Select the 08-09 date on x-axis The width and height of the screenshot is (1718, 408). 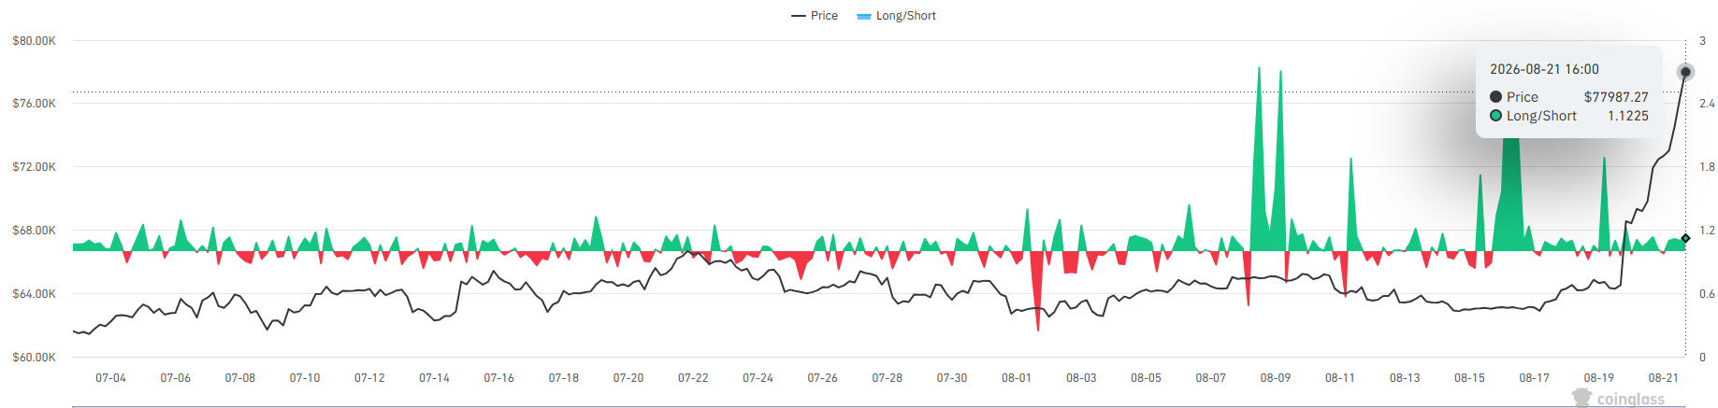[1275, 378]
